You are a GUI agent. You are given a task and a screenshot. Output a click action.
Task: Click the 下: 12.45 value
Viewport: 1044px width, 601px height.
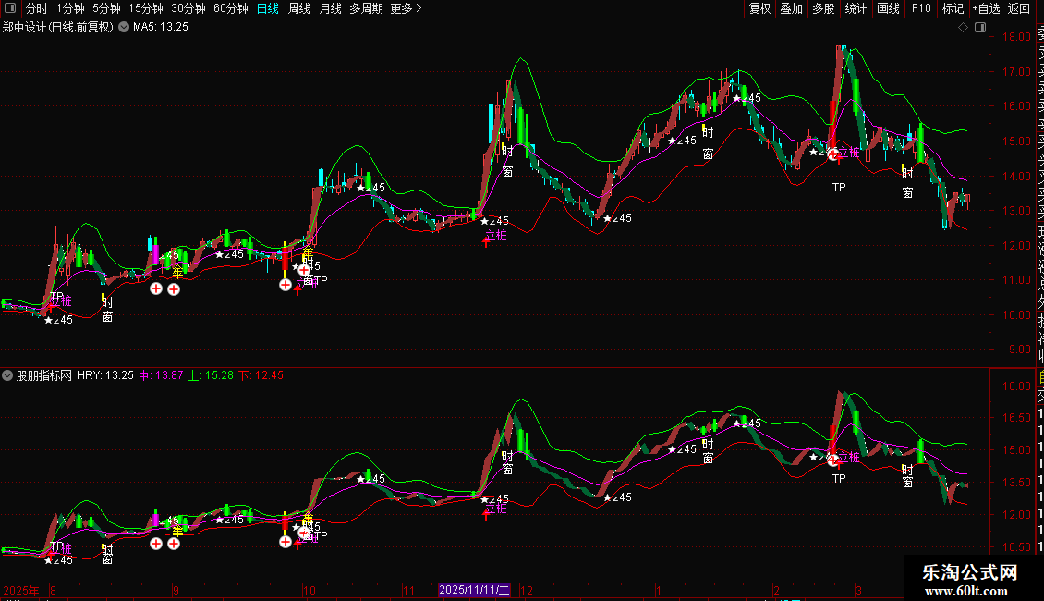pos(261,375)
